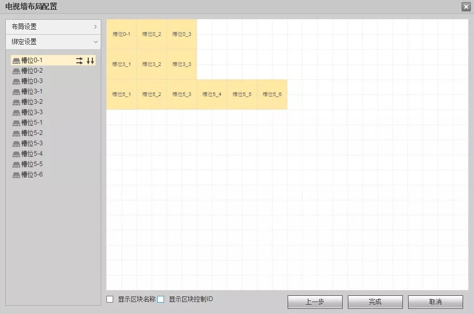474x314 pixels.
Task: Click the horizontal arrange arrows icon for 槽位0-1
Action: point(79,61)
